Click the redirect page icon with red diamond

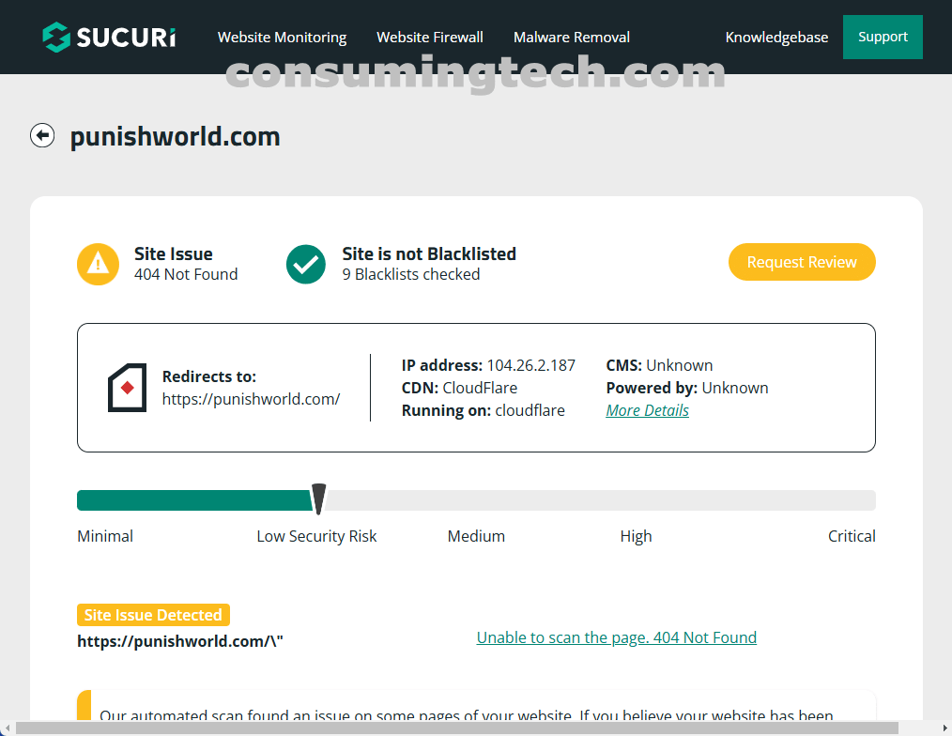(x=127, y=388)
